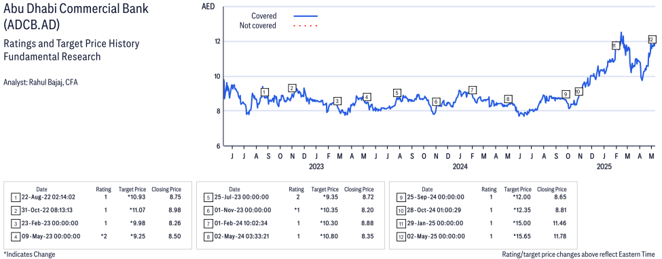This screenshot has height=259, width=662.
Task: Click the '*Indicates Change' footnote
Action: 29,254
